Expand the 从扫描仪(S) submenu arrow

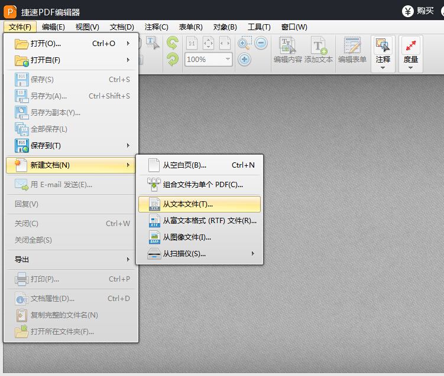point(253,254)
